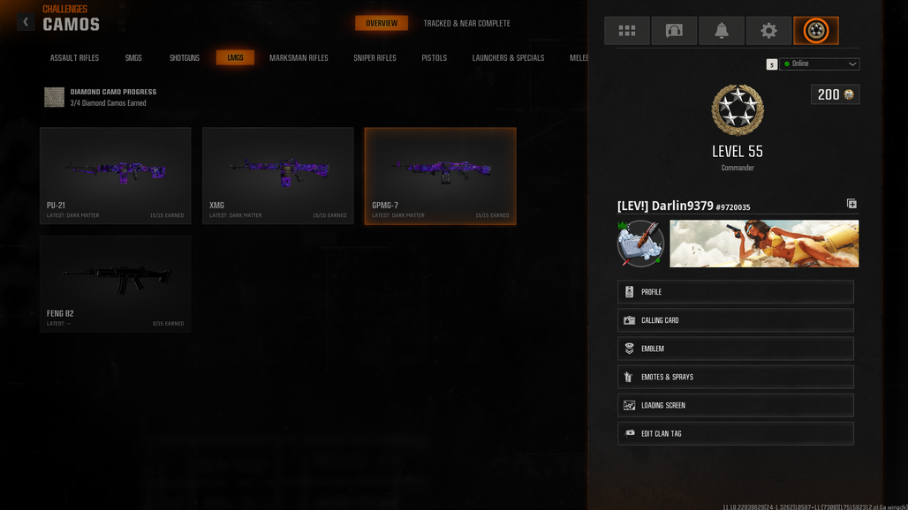Click the Emotes & Sprays icon
The width and height of the screenshot is (908, 510).
(629, 377)
